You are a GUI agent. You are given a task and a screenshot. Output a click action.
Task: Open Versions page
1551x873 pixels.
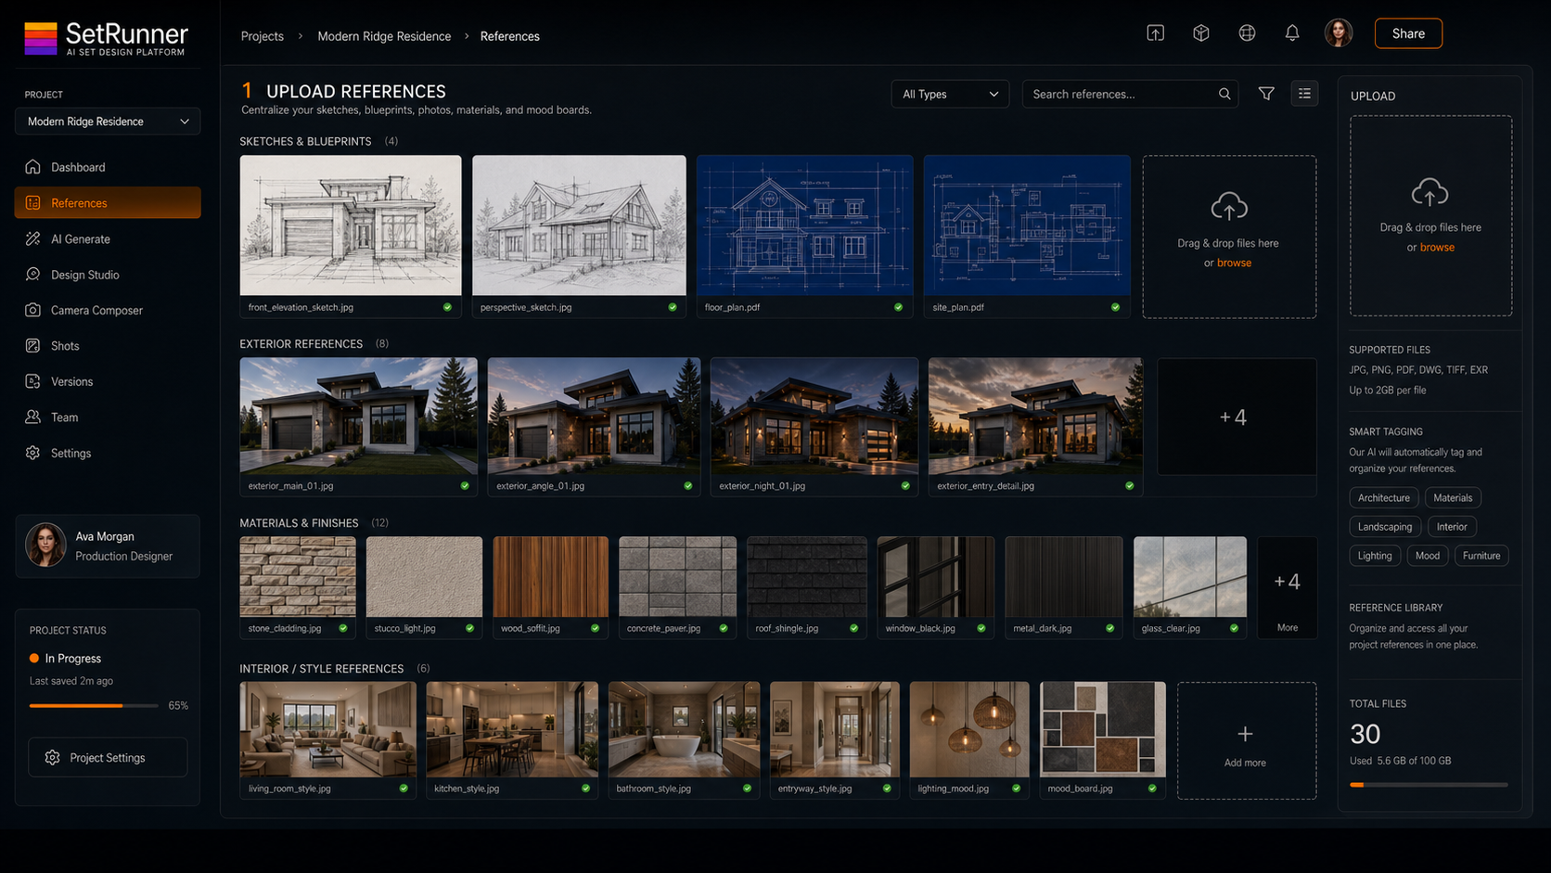[x=108, y=381]
